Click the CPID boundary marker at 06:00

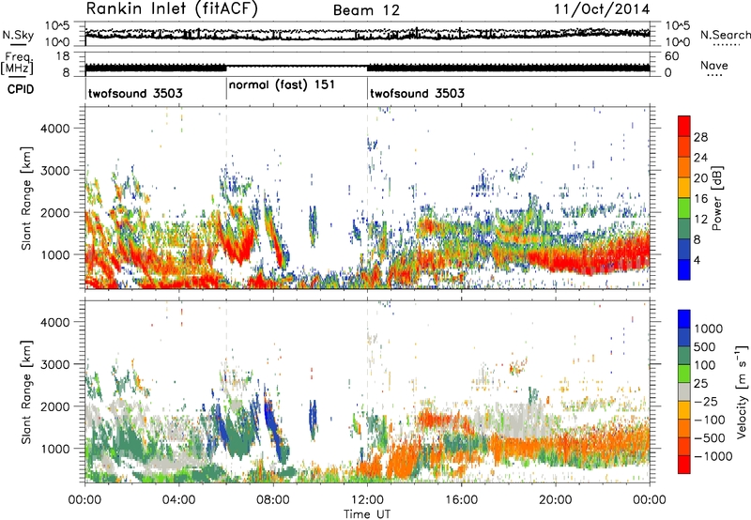click(x=226, y=89)
